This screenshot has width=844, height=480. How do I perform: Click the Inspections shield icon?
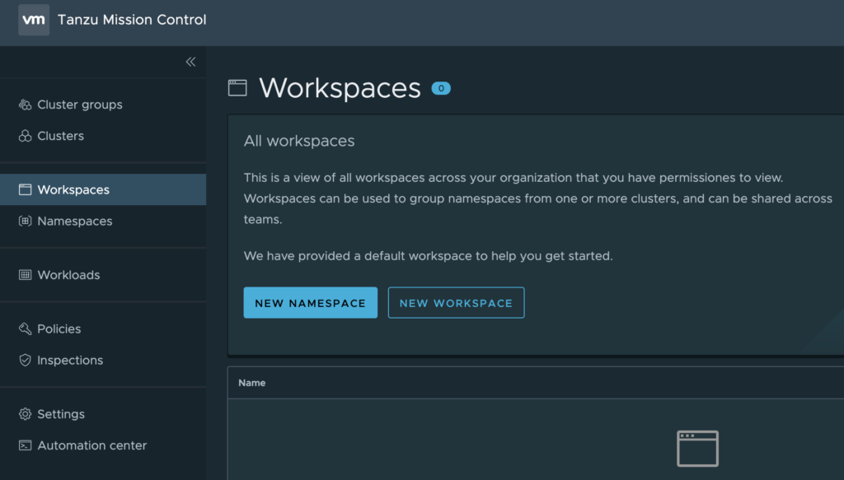pos(25,361)
